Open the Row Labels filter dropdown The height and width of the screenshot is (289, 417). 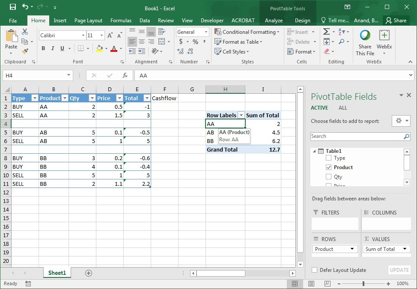click(241, 115)
